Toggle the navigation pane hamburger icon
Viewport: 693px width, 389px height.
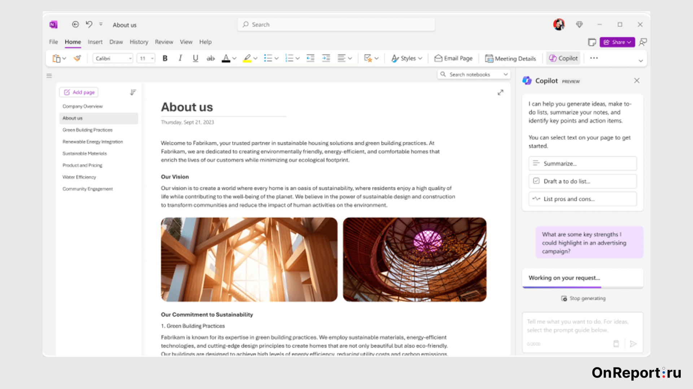(x=49, y=76)
